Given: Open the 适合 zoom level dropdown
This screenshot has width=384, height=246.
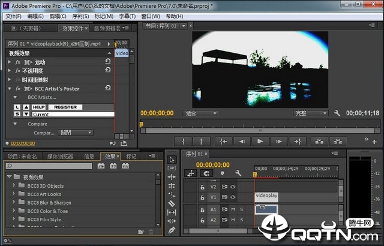Looking at the screenshot, I should pyautogui.click(x=200, y=113).
